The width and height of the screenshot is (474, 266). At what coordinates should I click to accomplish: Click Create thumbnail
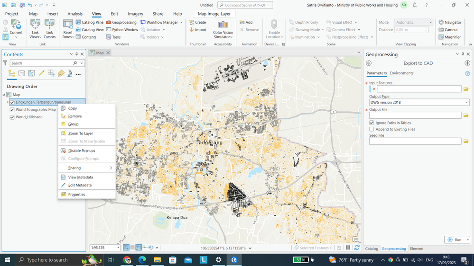tap(198, 22)
